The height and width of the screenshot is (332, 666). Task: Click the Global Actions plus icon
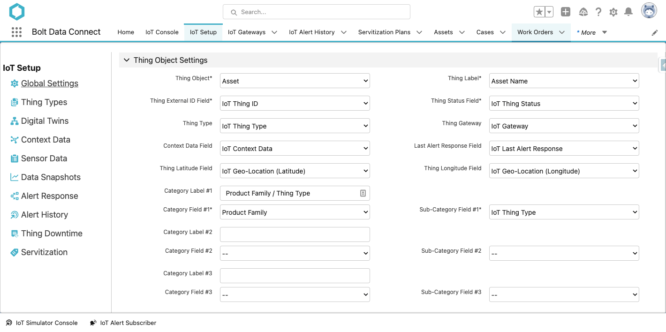[x=566, y=12]
